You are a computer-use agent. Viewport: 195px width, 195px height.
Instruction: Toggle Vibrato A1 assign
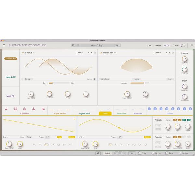[x=175, y=120]
